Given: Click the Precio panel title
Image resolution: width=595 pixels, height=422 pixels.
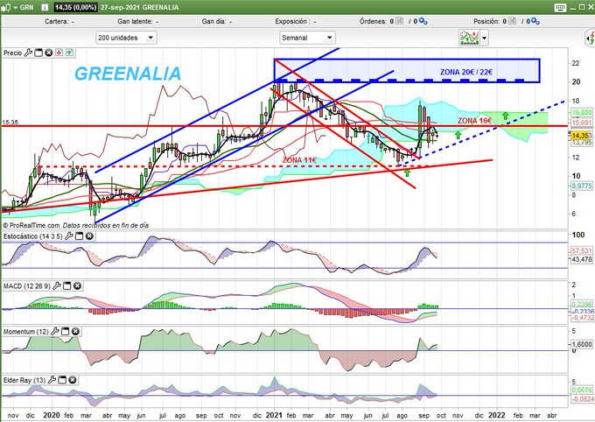Looking at the screenshot, I should [x=13, y=53].
